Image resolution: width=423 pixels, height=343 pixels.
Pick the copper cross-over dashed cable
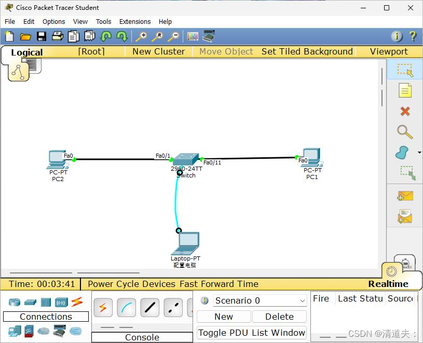pyautogui.click(x=173, y=308)
